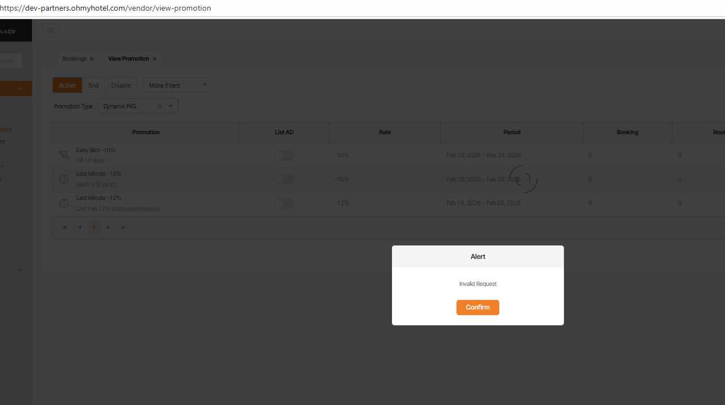Go to first page of promotions
This screenshot has width=725, height=405.
(65, 227)
